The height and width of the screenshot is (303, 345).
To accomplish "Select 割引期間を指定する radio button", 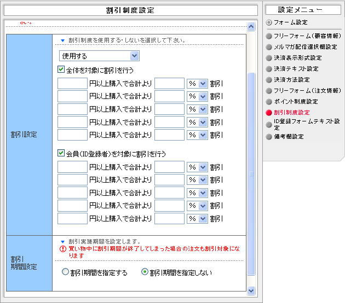I will click(66, 272).
